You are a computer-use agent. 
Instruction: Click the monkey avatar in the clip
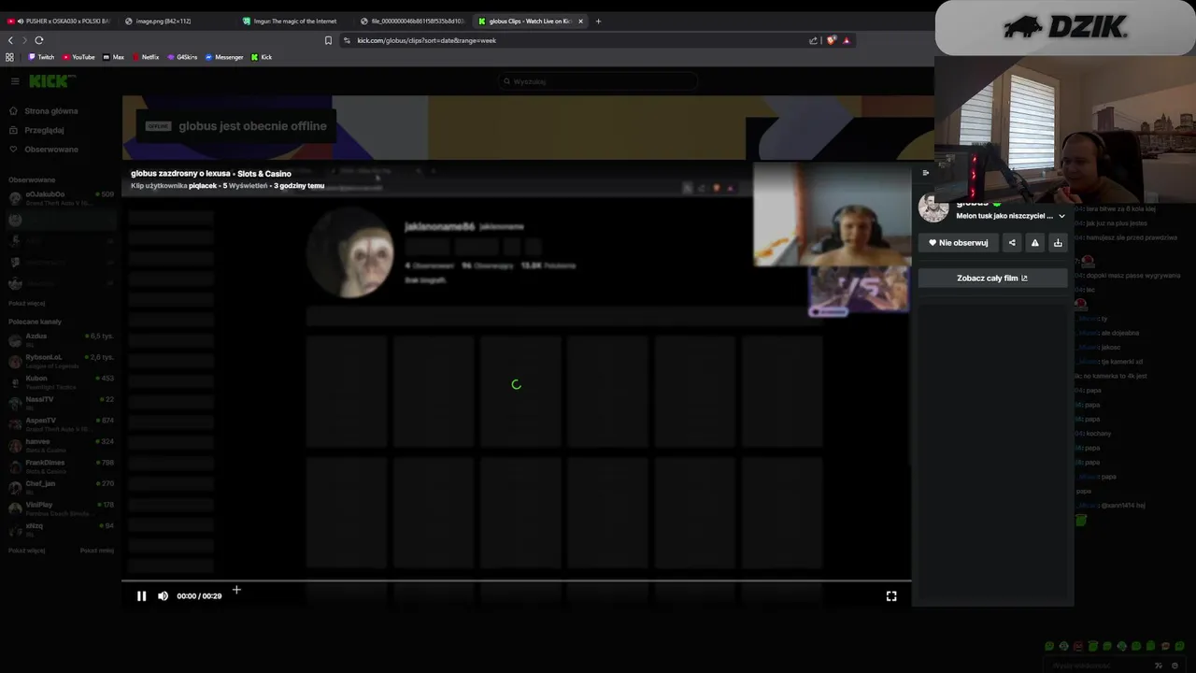pos(350,252)
